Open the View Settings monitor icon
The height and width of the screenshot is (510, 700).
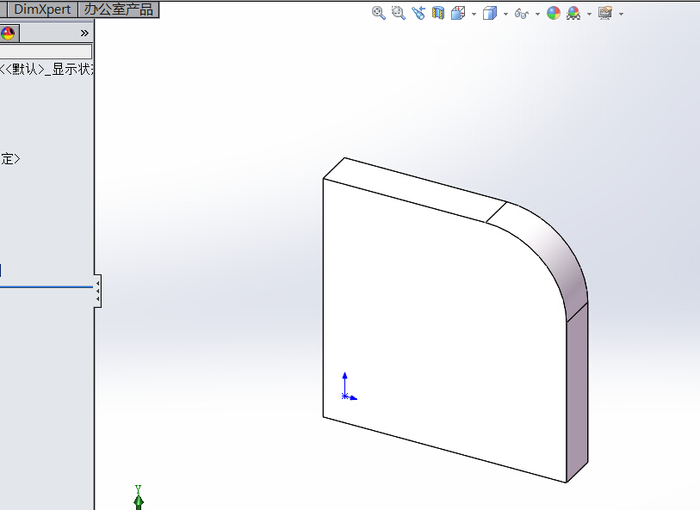pos(605,13)
